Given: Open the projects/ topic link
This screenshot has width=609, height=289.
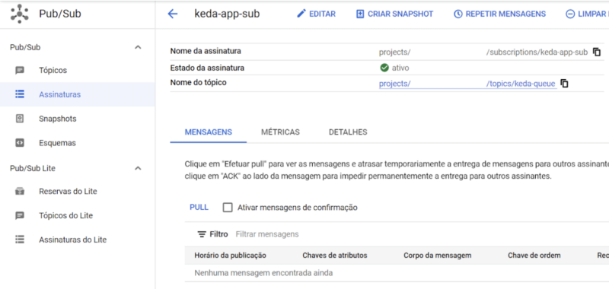Looking at the screenshot, I should point(394,84).
